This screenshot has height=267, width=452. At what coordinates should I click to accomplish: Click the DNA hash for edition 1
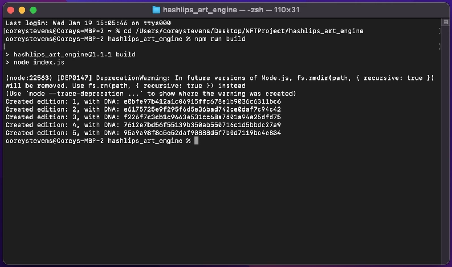[202, 101]
